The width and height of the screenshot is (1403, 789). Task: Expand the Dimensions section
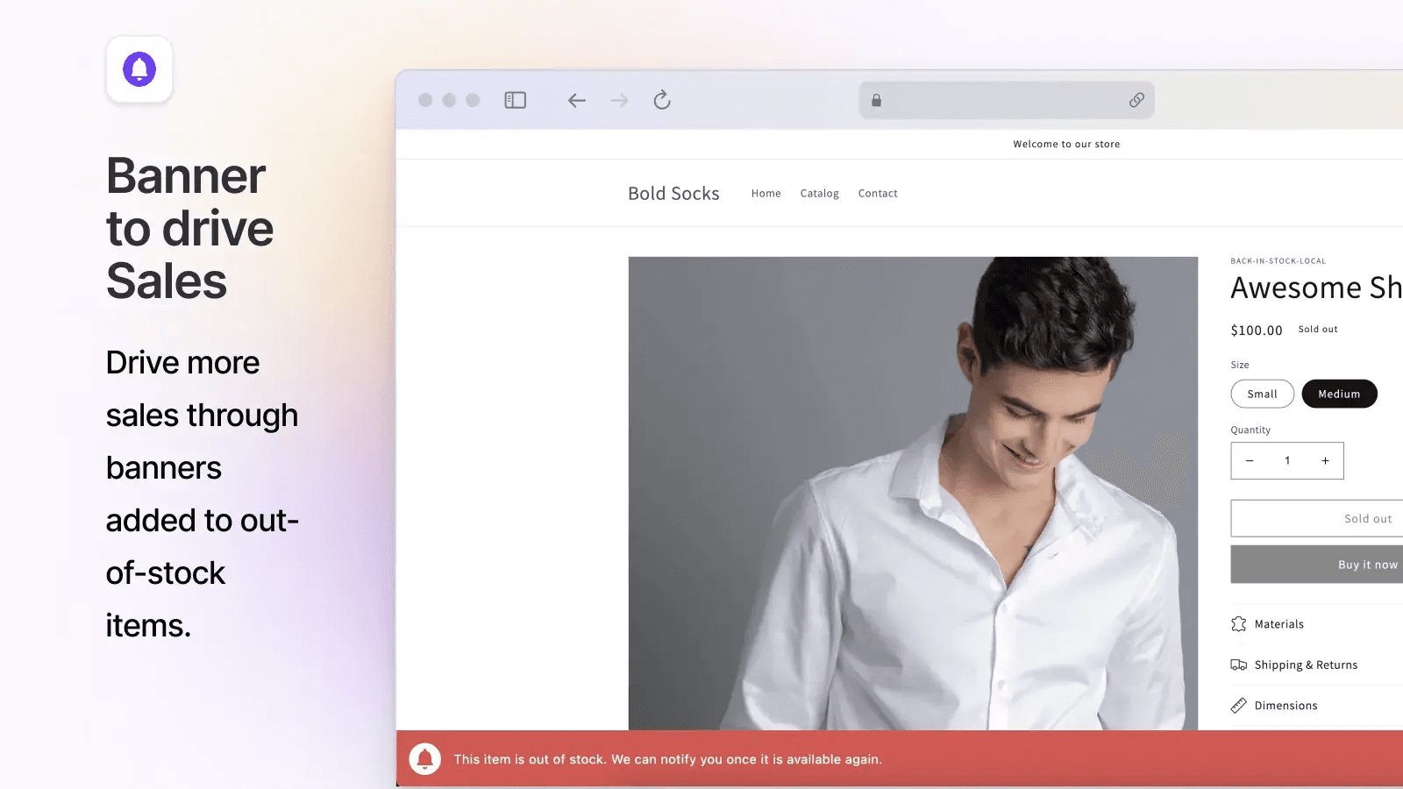click(x=1285, y=706)
